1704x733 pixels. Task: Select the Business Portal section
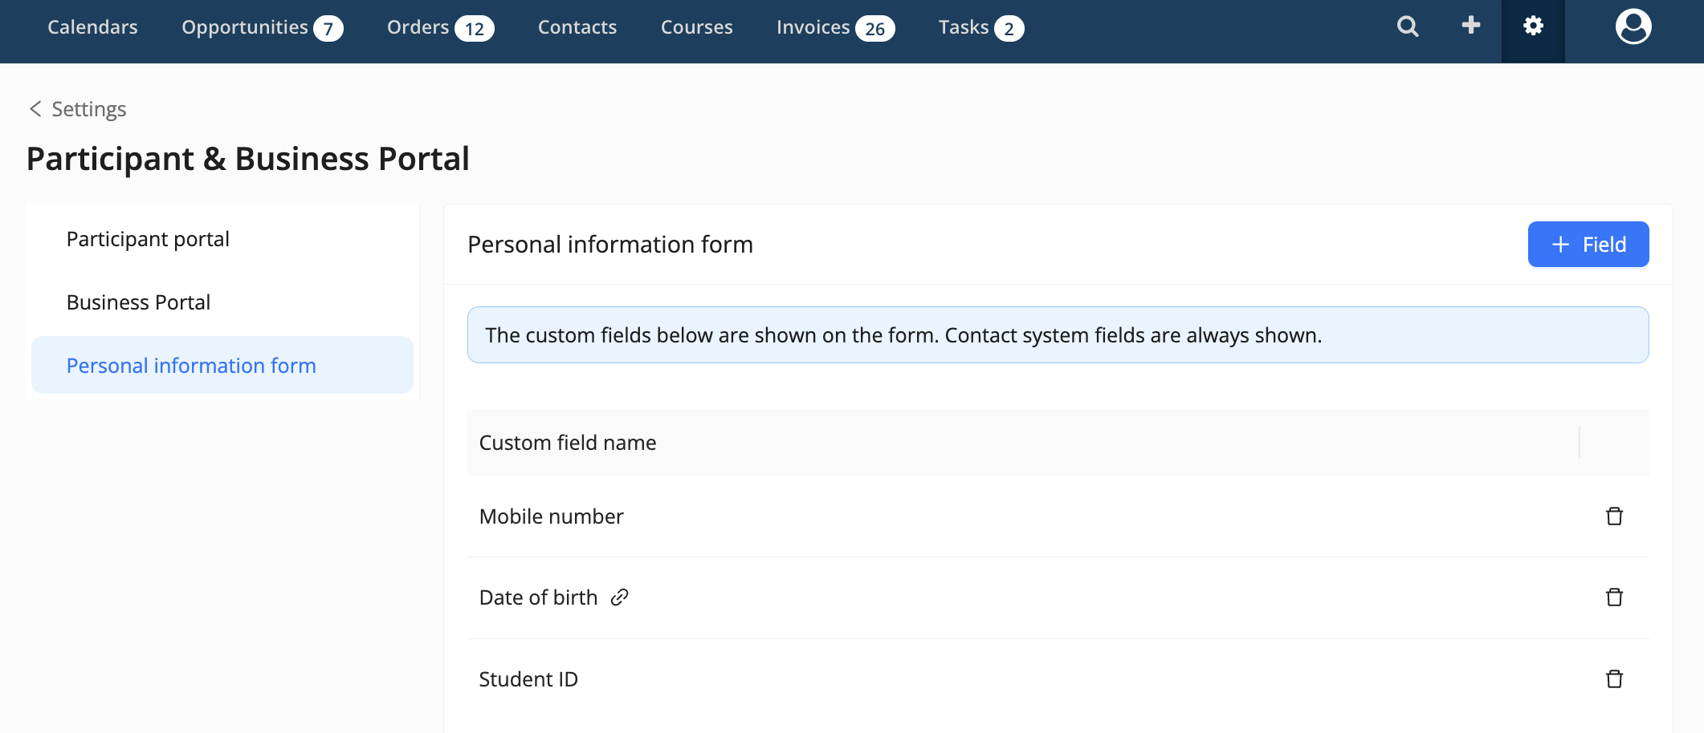coord(222,302)
